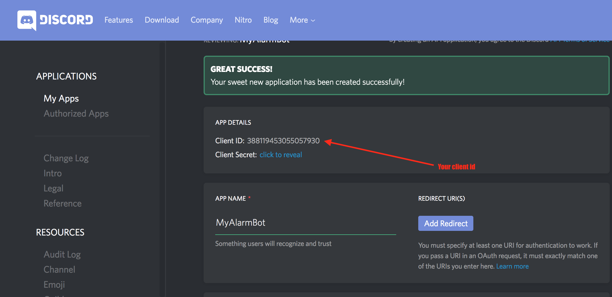Open the Audit Log resource page
Image resolution: width=612 pixels, height=297 pixels.
[62, 254]
